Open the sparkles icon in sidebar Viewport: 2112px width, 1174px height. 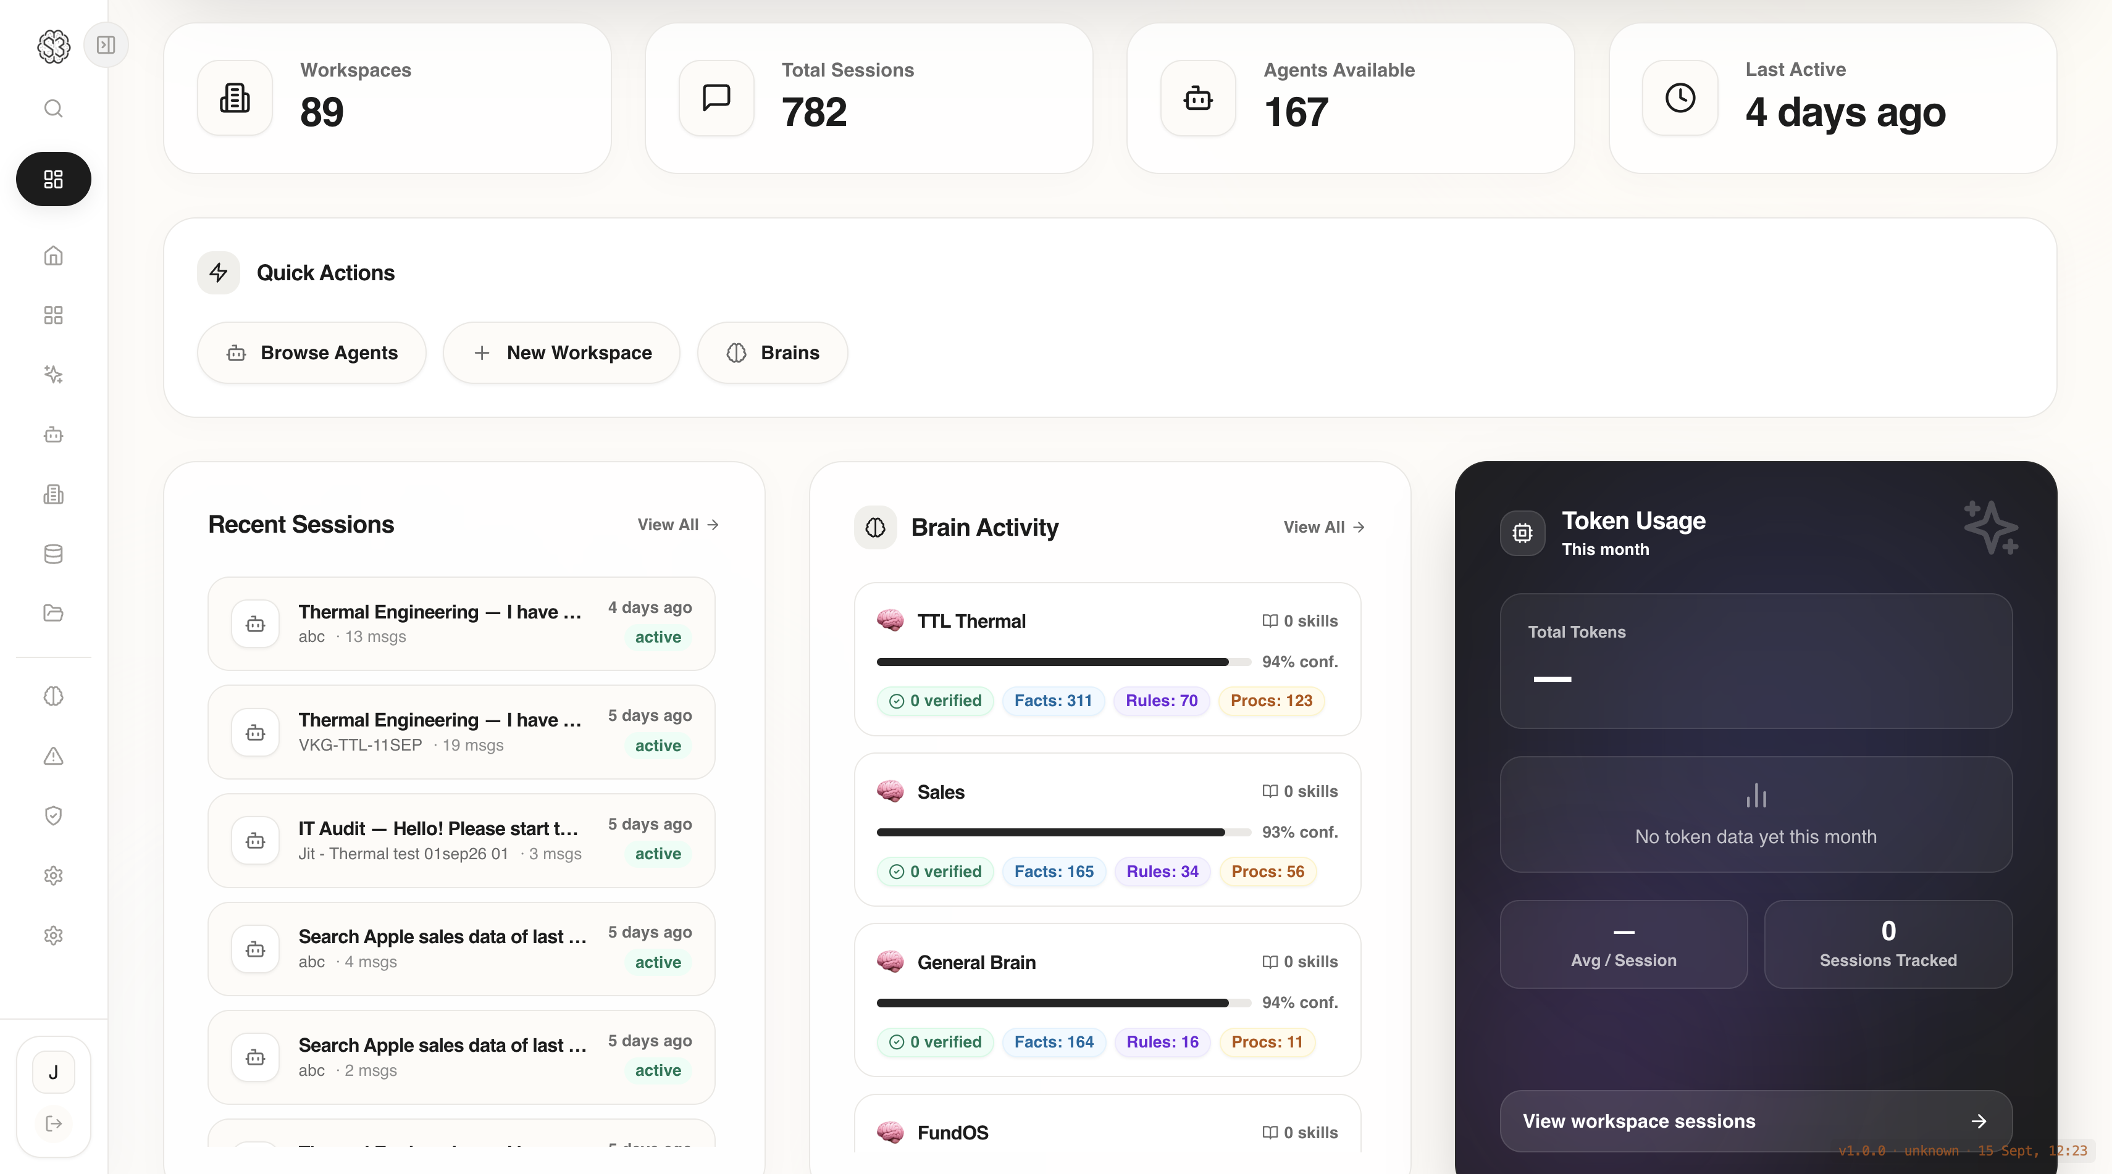coord(53,375)
